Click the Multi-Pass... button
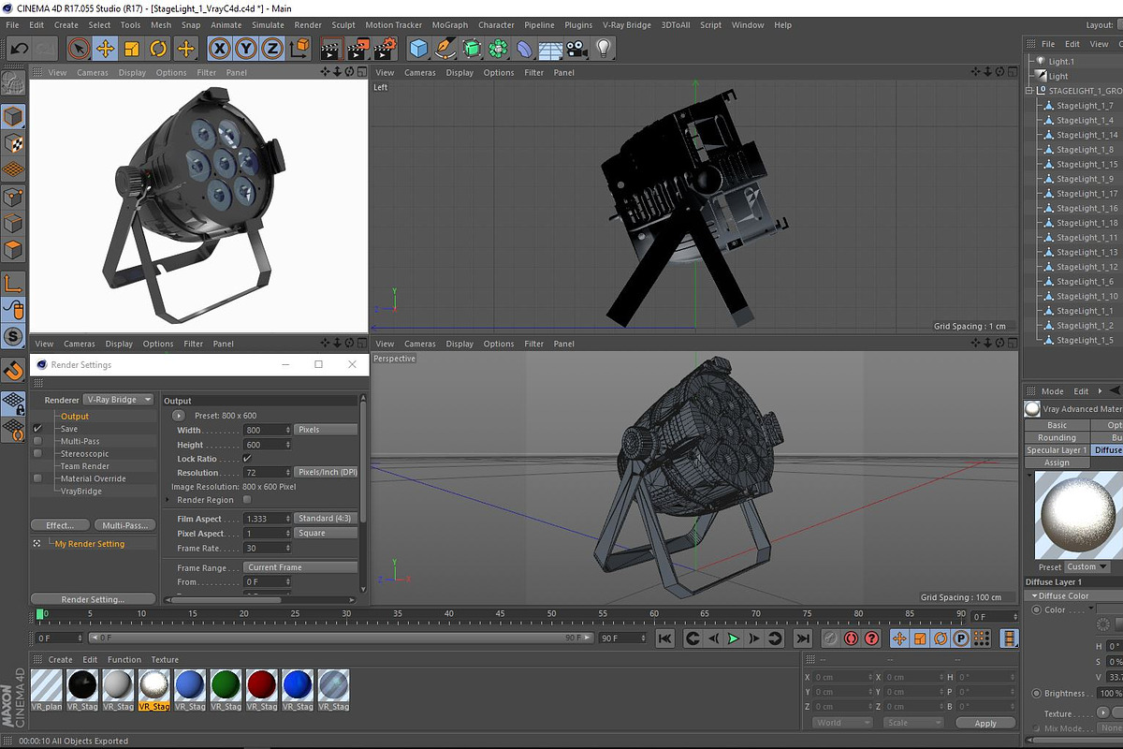1123x749 pixels. [124, 525]
